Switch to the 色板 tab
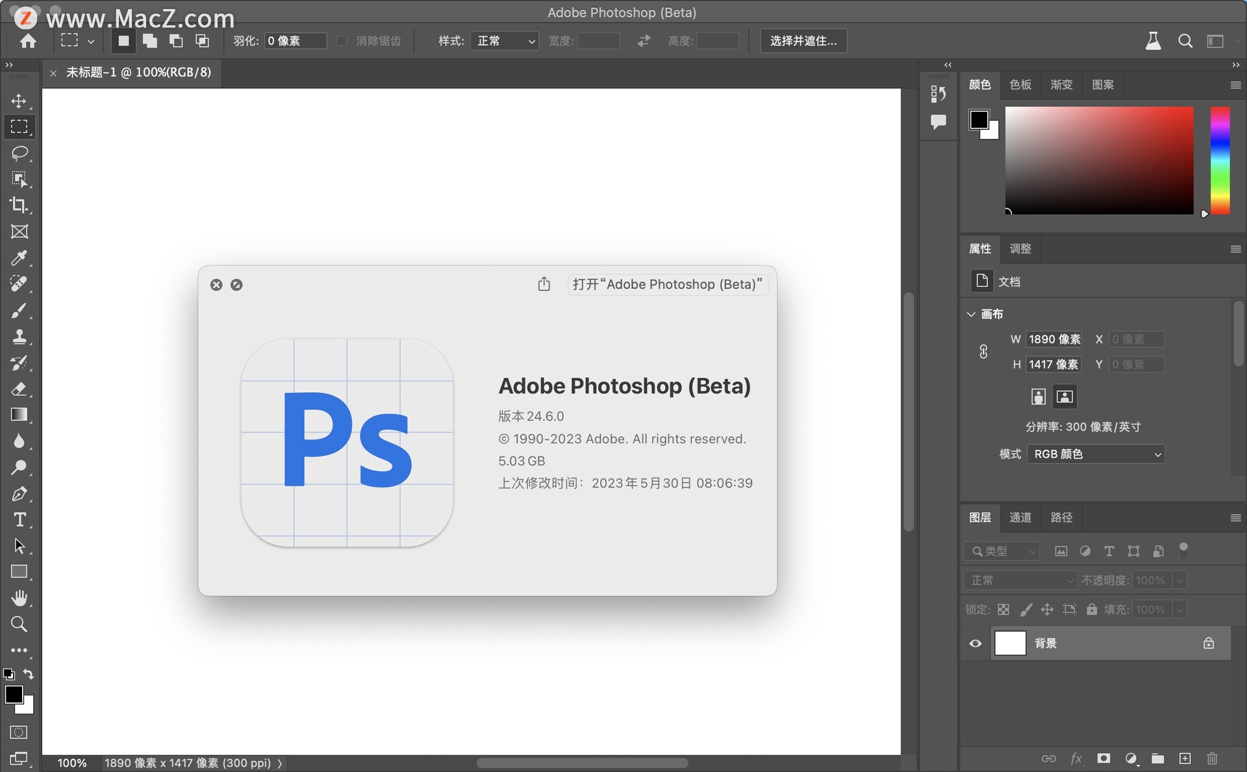Viewport: 1247px width, 772px height. pyautogui.click(x=1020, y=84)
